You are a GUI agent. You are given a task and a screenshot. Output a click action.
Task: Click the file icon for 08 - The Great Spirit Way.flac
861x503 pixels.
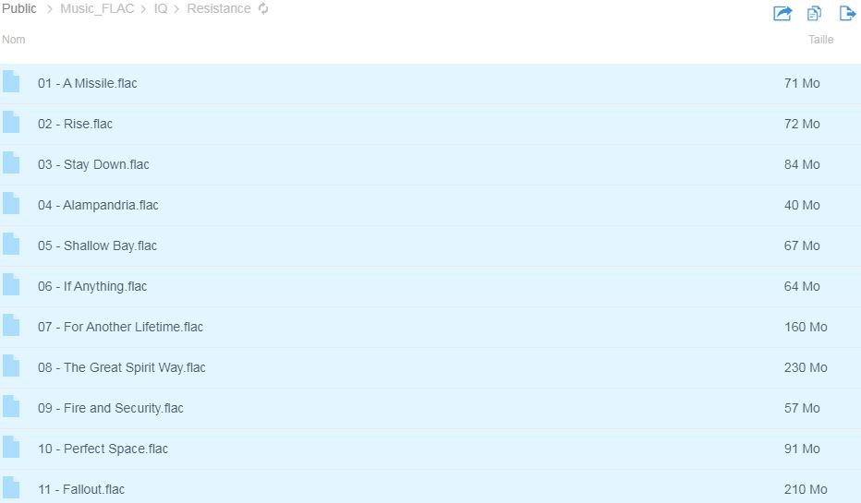tap(11, 366)
